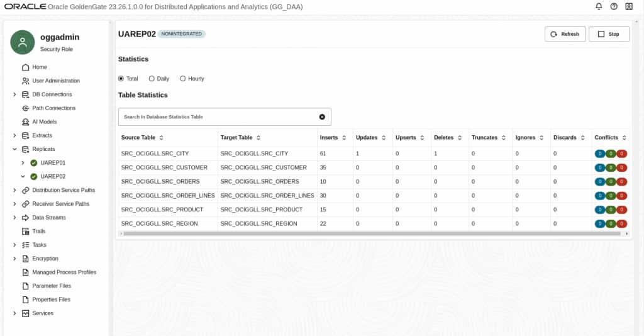This screenshot has height=336, width=644.
Task: Open Trails from the sidebar
Action: click(38, 232)
